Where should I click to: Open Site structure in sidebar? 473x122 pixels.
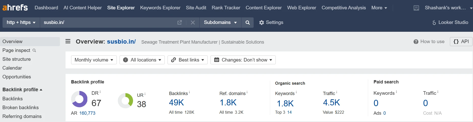(17, 59)
